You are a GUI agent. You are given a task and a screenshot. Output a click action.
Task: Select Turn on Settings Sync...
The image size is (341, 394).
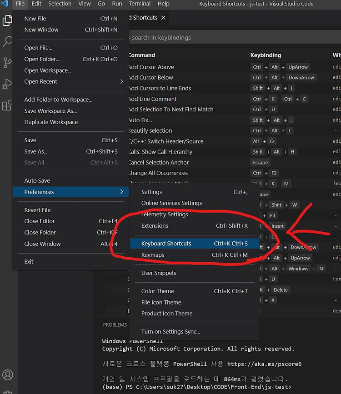tap(195, 331)
